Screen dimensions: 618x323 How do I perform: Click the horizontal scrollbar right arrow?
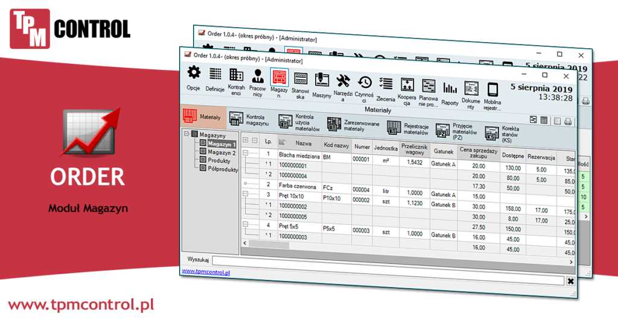(x=571, y=262)
